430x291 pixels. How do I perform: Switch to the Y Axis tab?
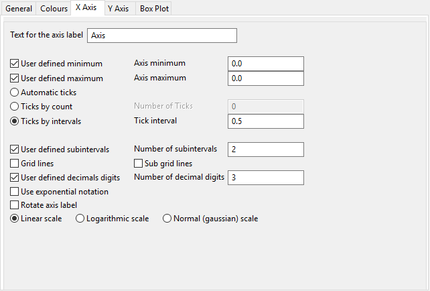pos(118,9)
